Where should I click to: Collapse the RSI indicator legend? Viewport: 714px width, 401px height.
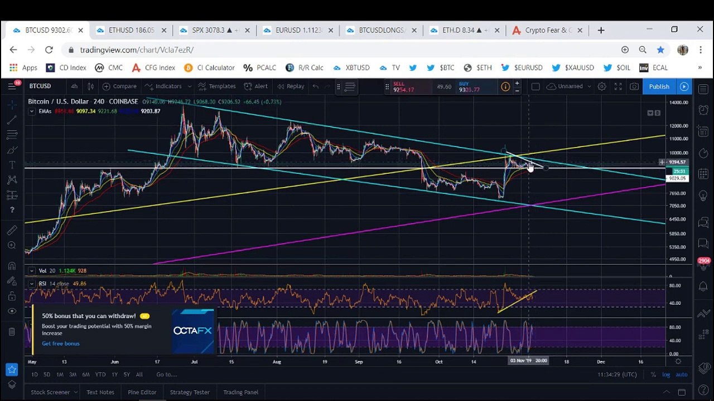point(32,284)
